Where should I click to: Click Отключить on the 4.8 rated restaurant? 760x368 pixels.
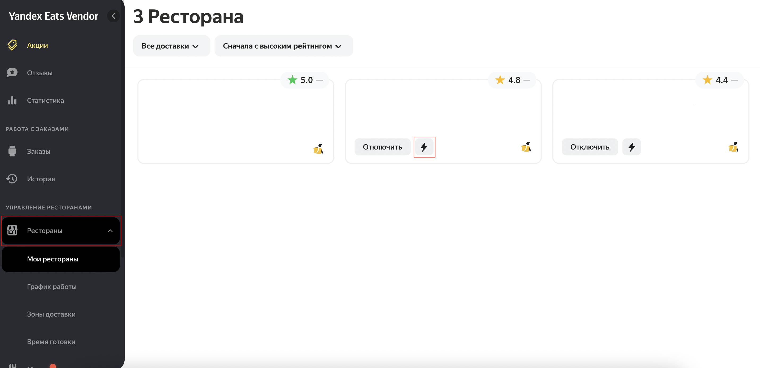pyautogui.click(x=382, y=147)
